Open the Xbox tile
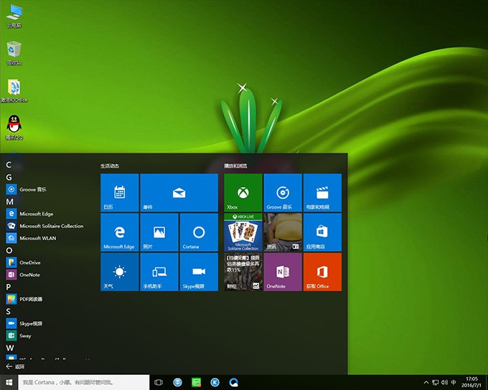 [x=243, y=192]
